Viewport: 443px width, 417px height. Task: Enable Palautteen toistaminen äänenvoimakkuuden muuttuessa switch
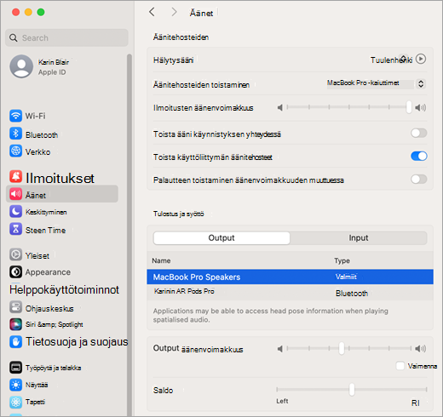click(419, 180)
